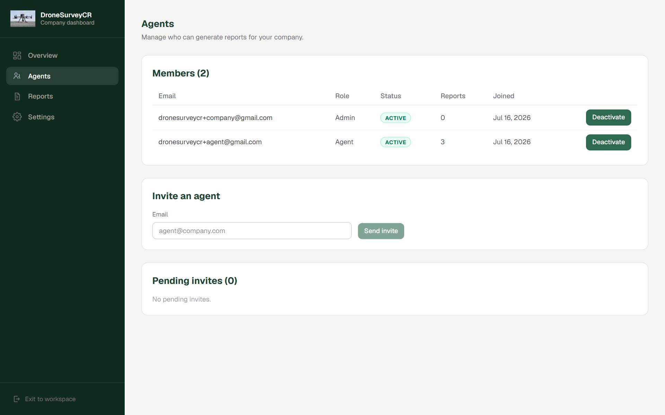Viewport: 665px width, 415px height.
Task: Deactivate the dronesurveycr+company@gmail.com admin
Action: 609,117
